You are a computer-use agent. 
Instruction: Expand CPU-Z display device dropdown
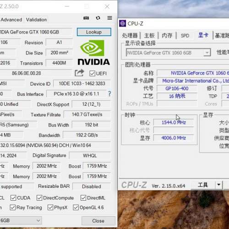coord(207,53)
